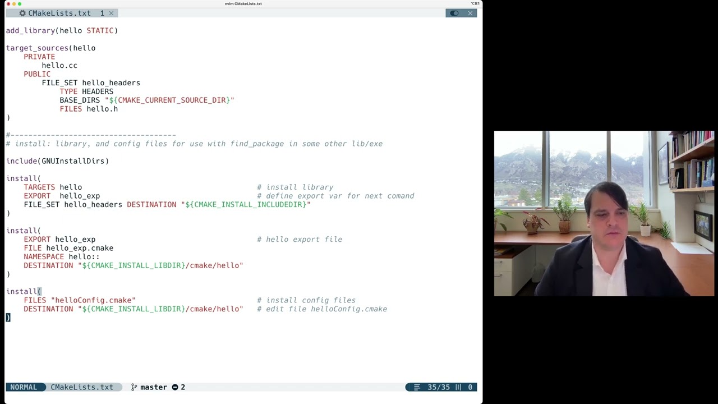Click the PRIVATE keyword

click(x=39, y=57)
